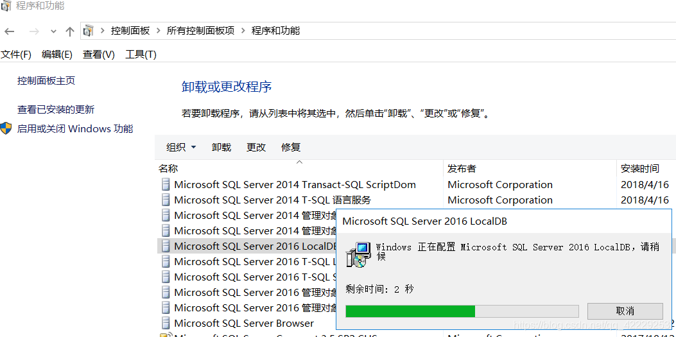Click icon of SQL Server 2014 Transact-SQL ScriptDom
The height and width of the screenshot is (337, 676).
(165, 185)
